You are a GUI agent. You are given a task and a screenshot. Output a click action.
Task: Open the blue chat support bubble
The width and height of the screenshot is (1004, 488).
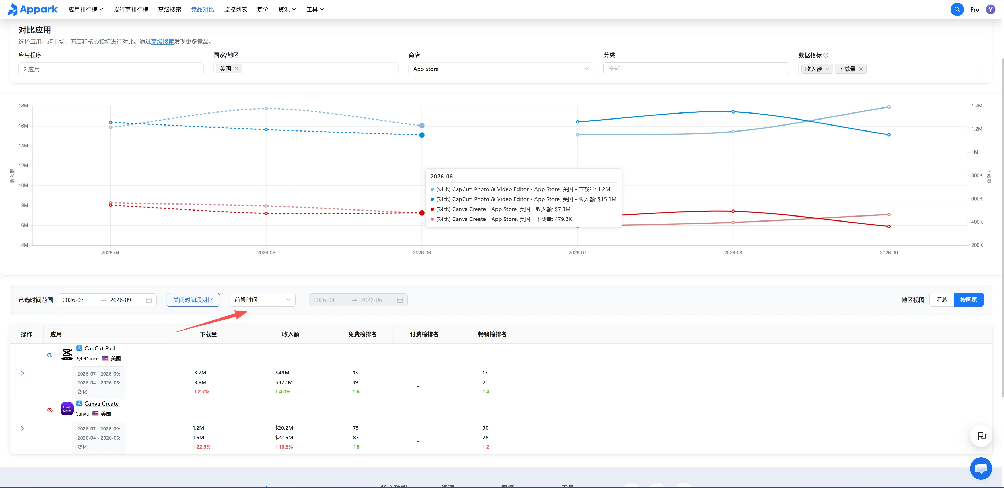point(981,468)
